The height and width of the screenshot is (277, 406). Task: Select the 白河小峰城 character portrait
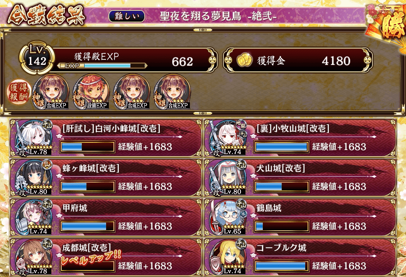click(x=34, y=138)
